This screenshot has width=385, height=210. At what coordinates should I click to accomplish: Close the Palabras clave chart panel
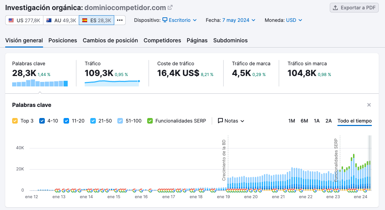[369, 105]
